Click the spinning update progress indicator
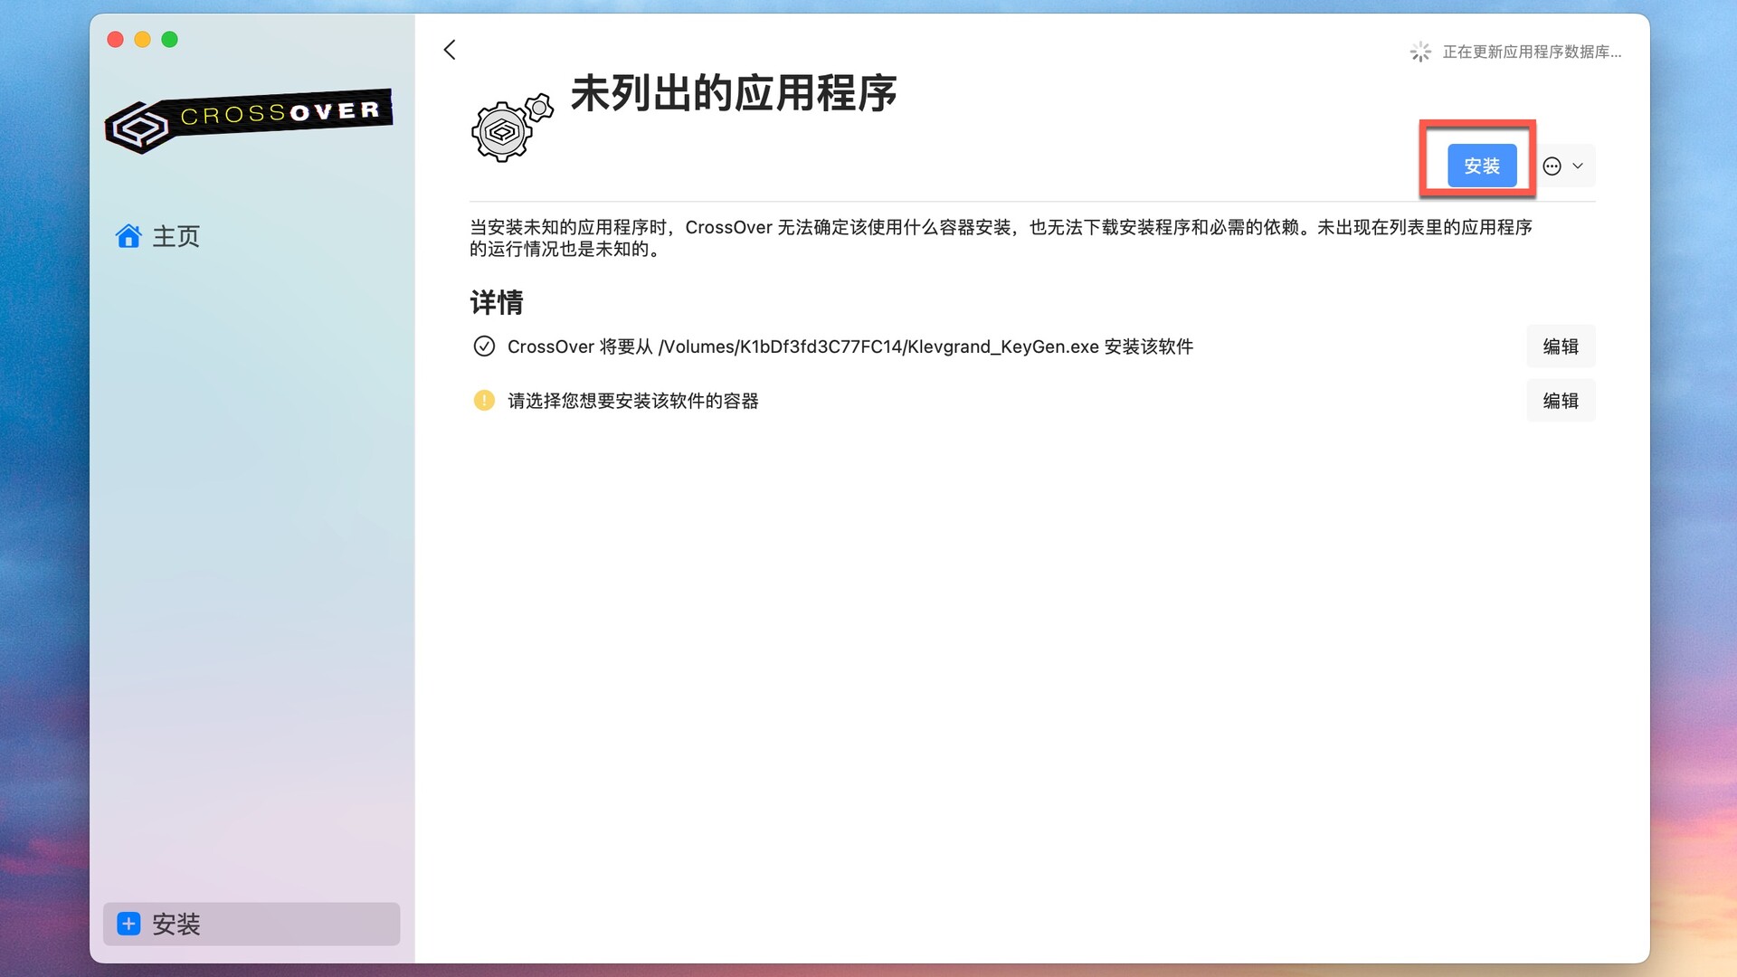Image resolution: width=1737 pixels, height=977 pixels. 1420,52
